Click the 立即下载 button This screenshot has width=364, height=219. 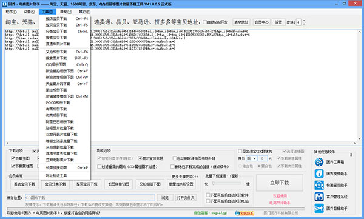[x=280, y=183]
